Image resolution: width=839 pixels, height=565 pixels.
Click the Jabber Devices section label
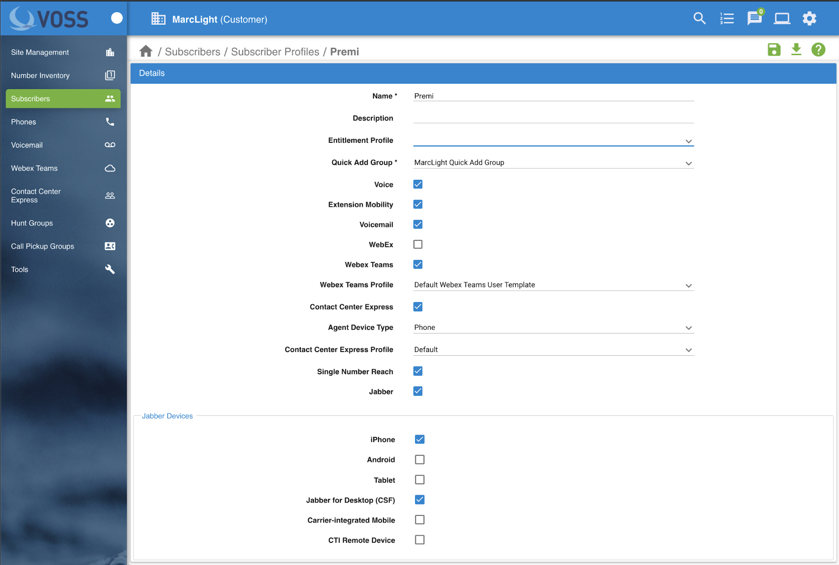[x=167, y=416]
